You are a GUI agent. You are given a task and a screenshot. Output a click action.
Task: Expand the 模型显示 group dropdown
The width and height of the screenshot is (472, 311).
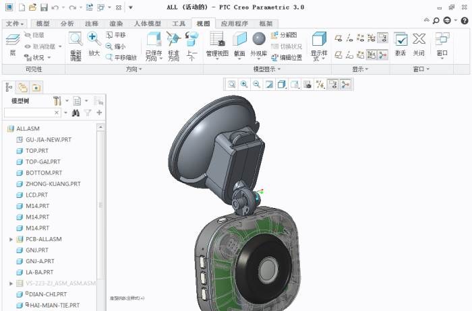coord(267,69)
